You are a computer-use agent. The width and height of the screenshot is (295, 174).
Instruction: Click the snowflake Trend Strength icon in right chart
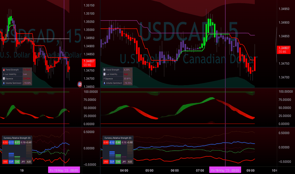[104, 70]
